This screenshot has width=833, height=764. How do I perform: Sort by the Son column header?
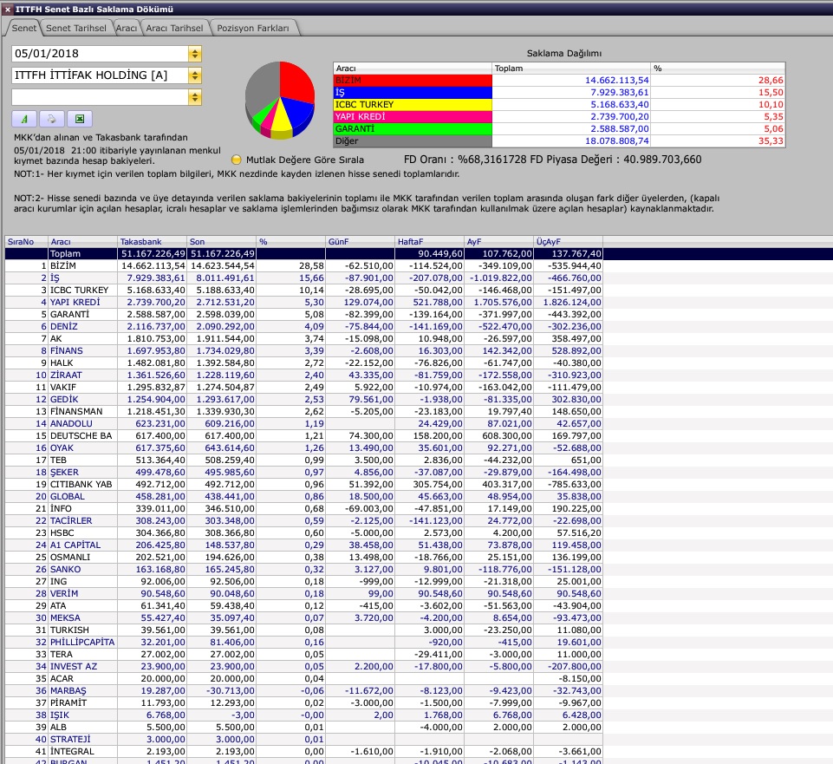222,242
